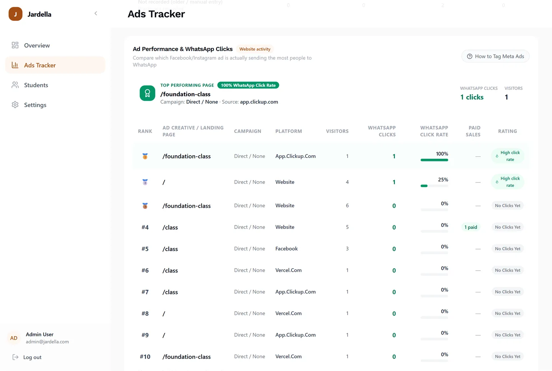
Task: Click the Website activity badge
Action: (x=255, y=49)
